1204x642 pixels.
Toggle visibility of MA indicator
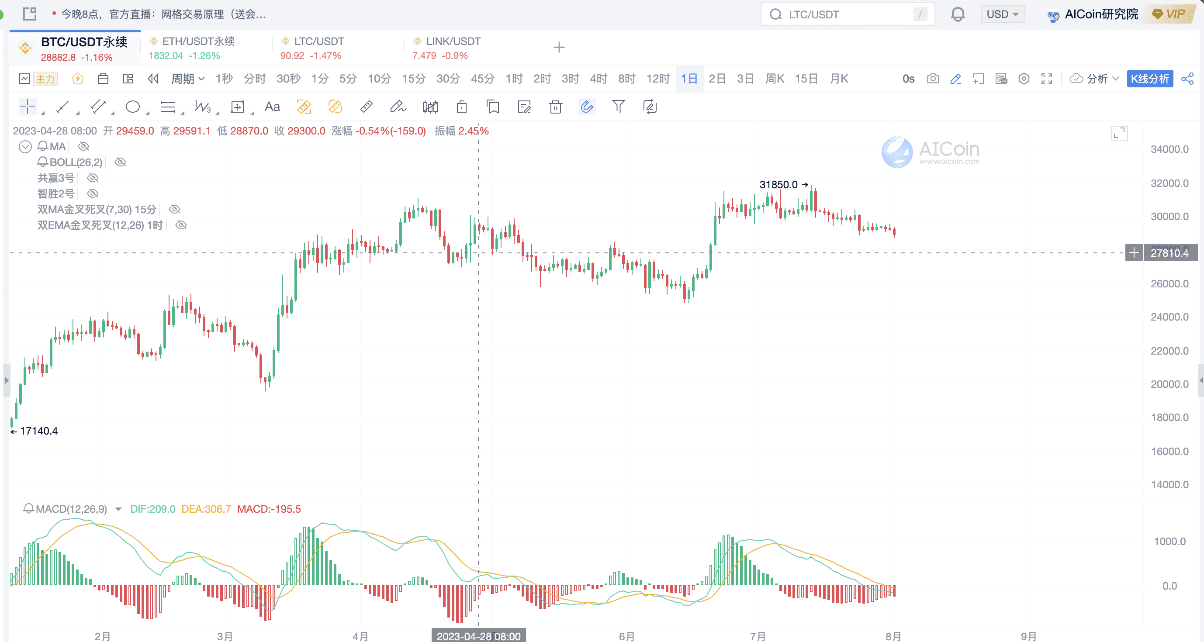(x=83, y=146)
